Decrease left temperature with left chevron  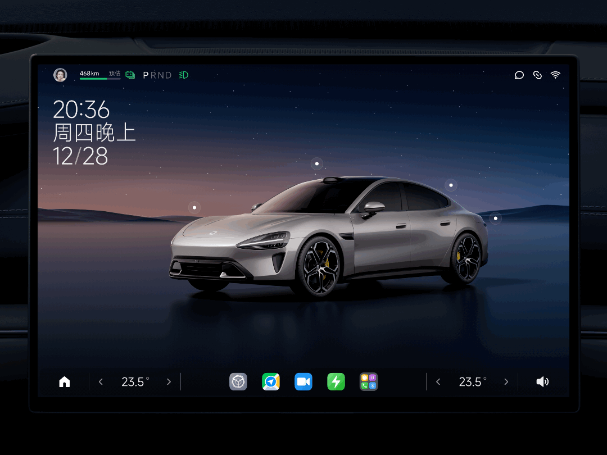pos(101,382)
